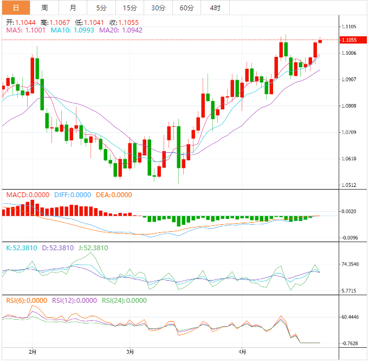This screenshot has height=364, width=369.
Task: Select the 15分 timeframe tab
Action: [130, 8]
